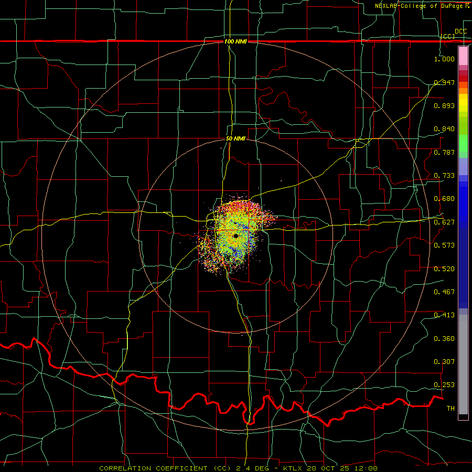Select the 0.467 scale value
472x472 pixels.
444,292
